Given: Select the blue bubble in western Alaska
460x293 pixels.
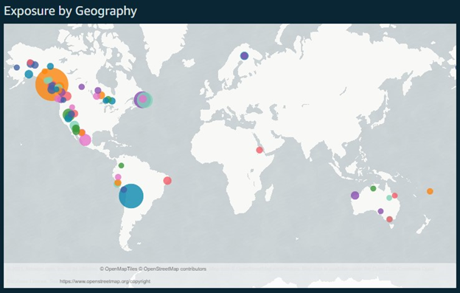Looking at the screenshot, I should [17, 67].
